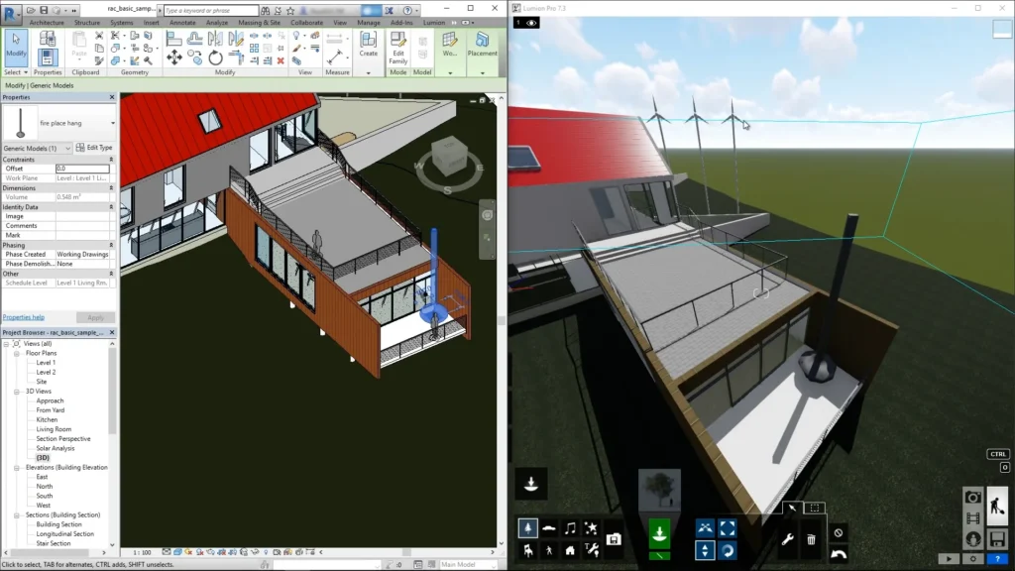This screenshot has width=1015, height=571.
Task: Collapse the 3D Views tree node
Action: coord(17,392)
